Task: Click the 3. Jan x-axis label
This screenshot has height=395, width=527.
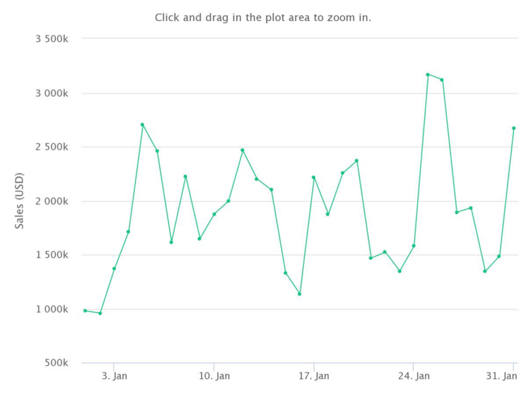Action: (115, 376)
